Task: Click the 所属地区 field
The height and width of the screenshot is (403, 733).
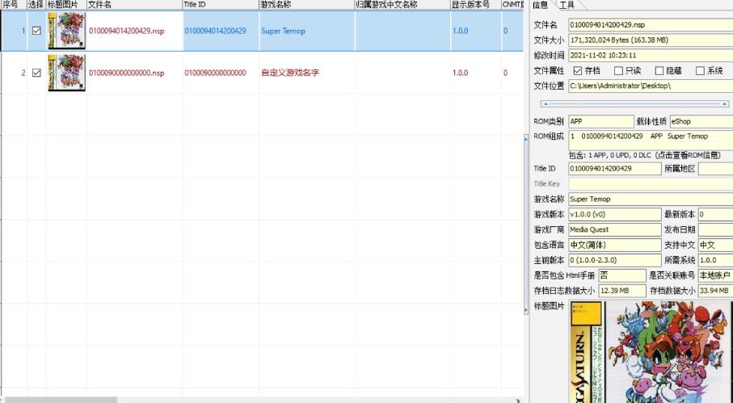Action: (x=716, y=169)
